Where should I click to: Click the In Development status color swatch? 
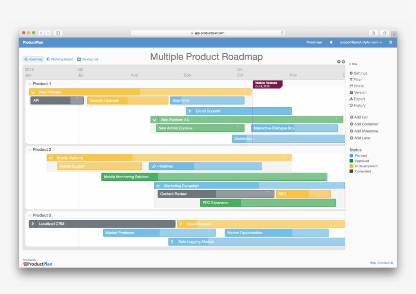[351, 166]
